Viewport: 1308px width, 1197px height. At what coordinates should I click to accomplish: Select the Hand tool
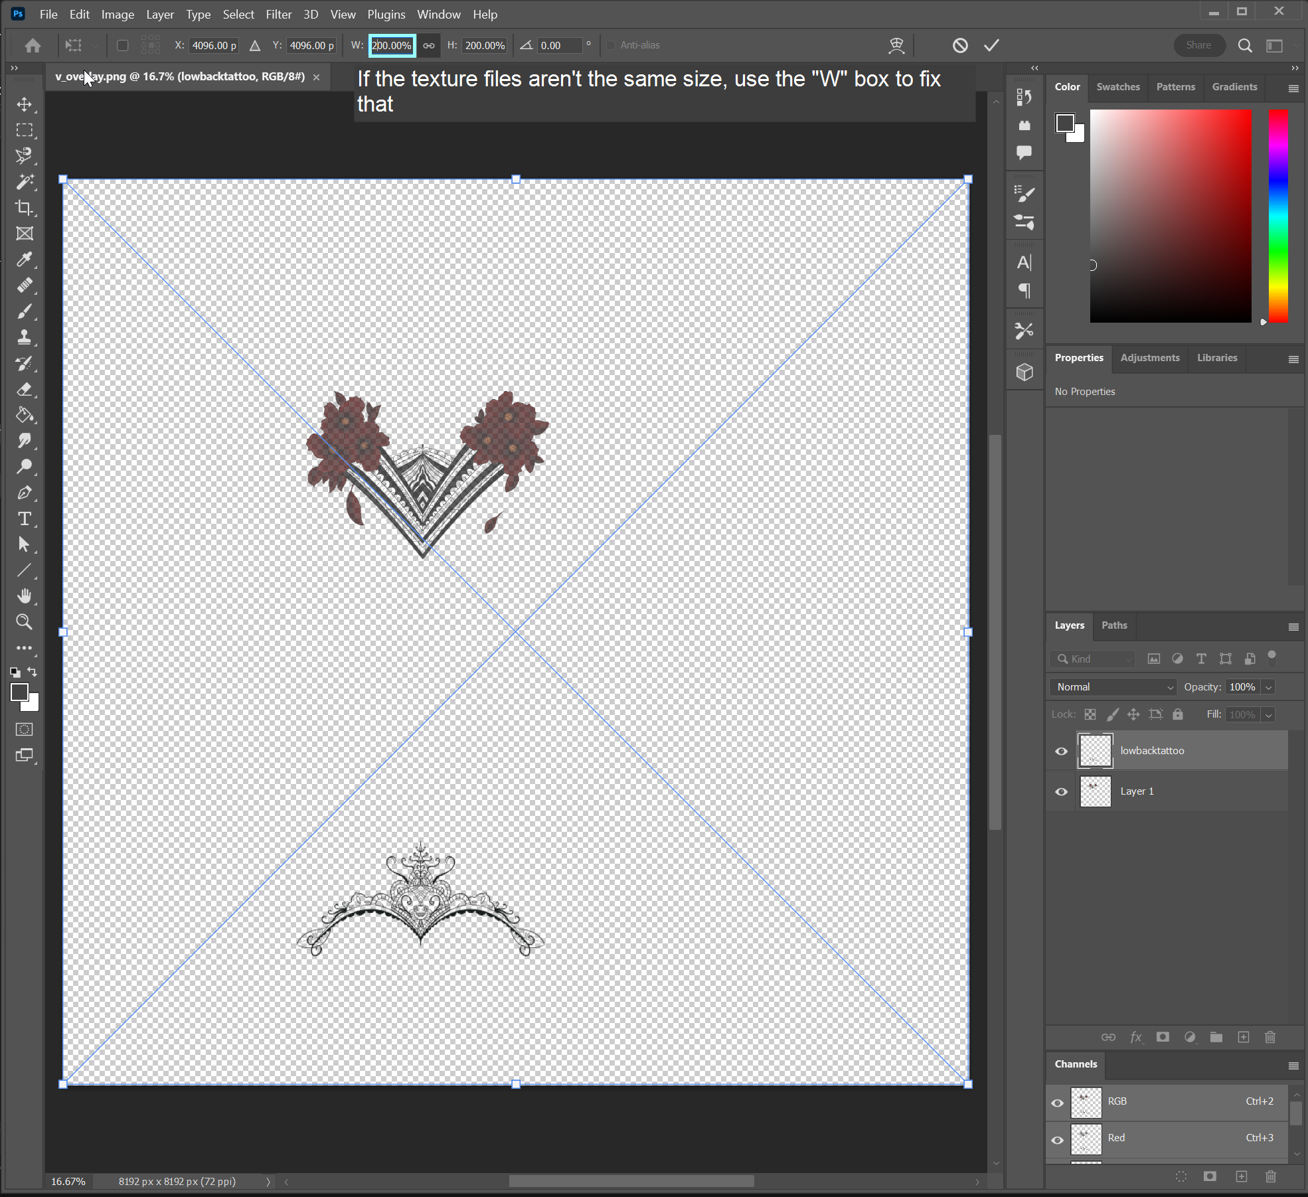coord(25,596)
